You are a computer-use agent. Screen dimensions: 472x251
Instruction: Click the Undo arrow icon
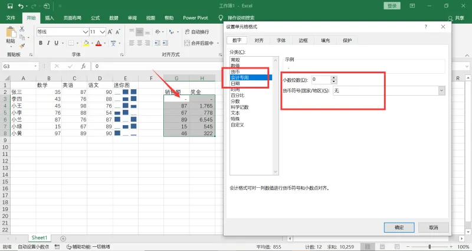(20, 6)
